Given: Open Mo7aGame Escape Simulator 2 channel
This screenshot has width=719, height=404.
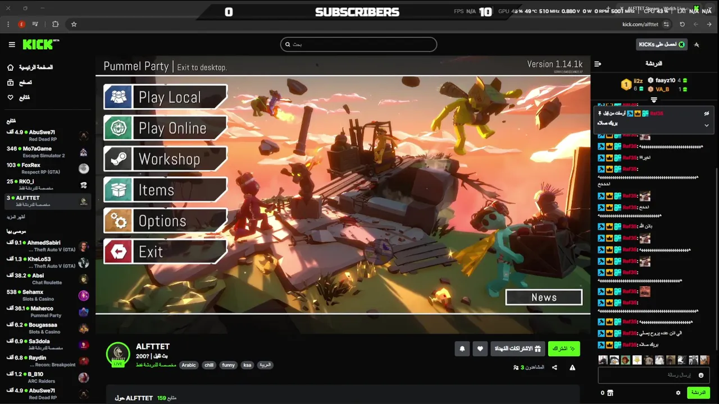Looking at the screenshot, I should point(48,152).
